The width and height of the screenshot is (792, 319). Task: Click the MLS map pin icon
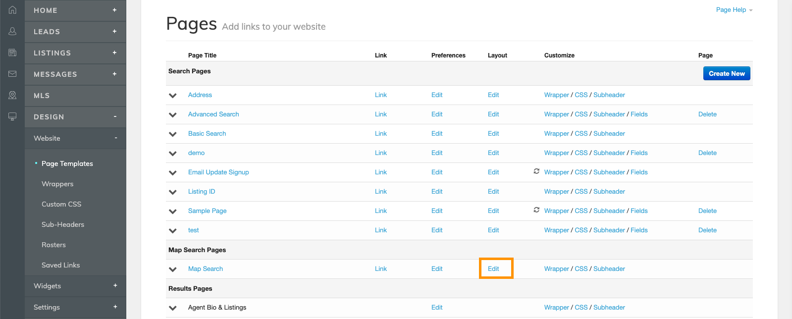(12, 95)
